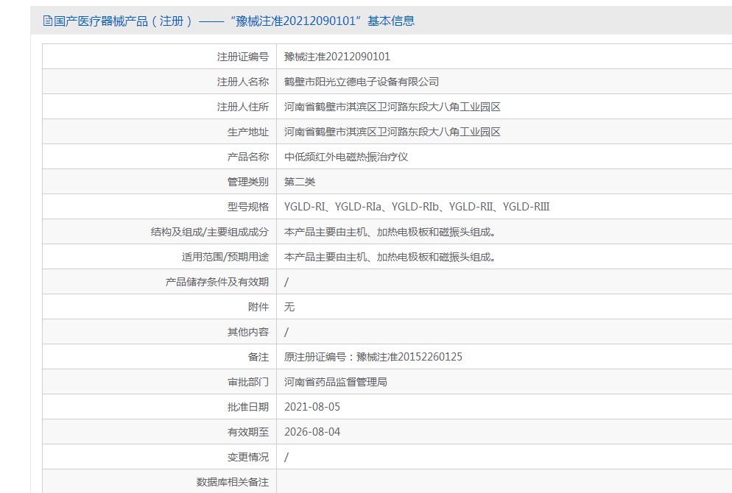The image size is (732, 493).
Task: Select the 产品储存条件及有效期 label
Action: (217, 282)
